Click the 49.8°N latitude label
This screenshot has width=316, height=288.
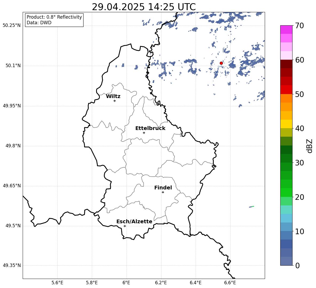(x=13, y=146)
